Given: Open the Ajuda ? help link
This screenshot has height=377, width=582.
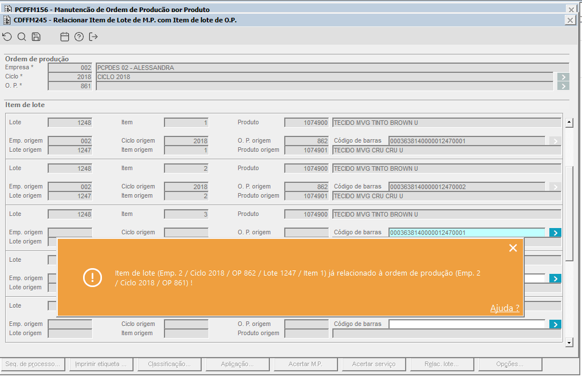Looking at the screenshot, I should click(x=505, y=308).
